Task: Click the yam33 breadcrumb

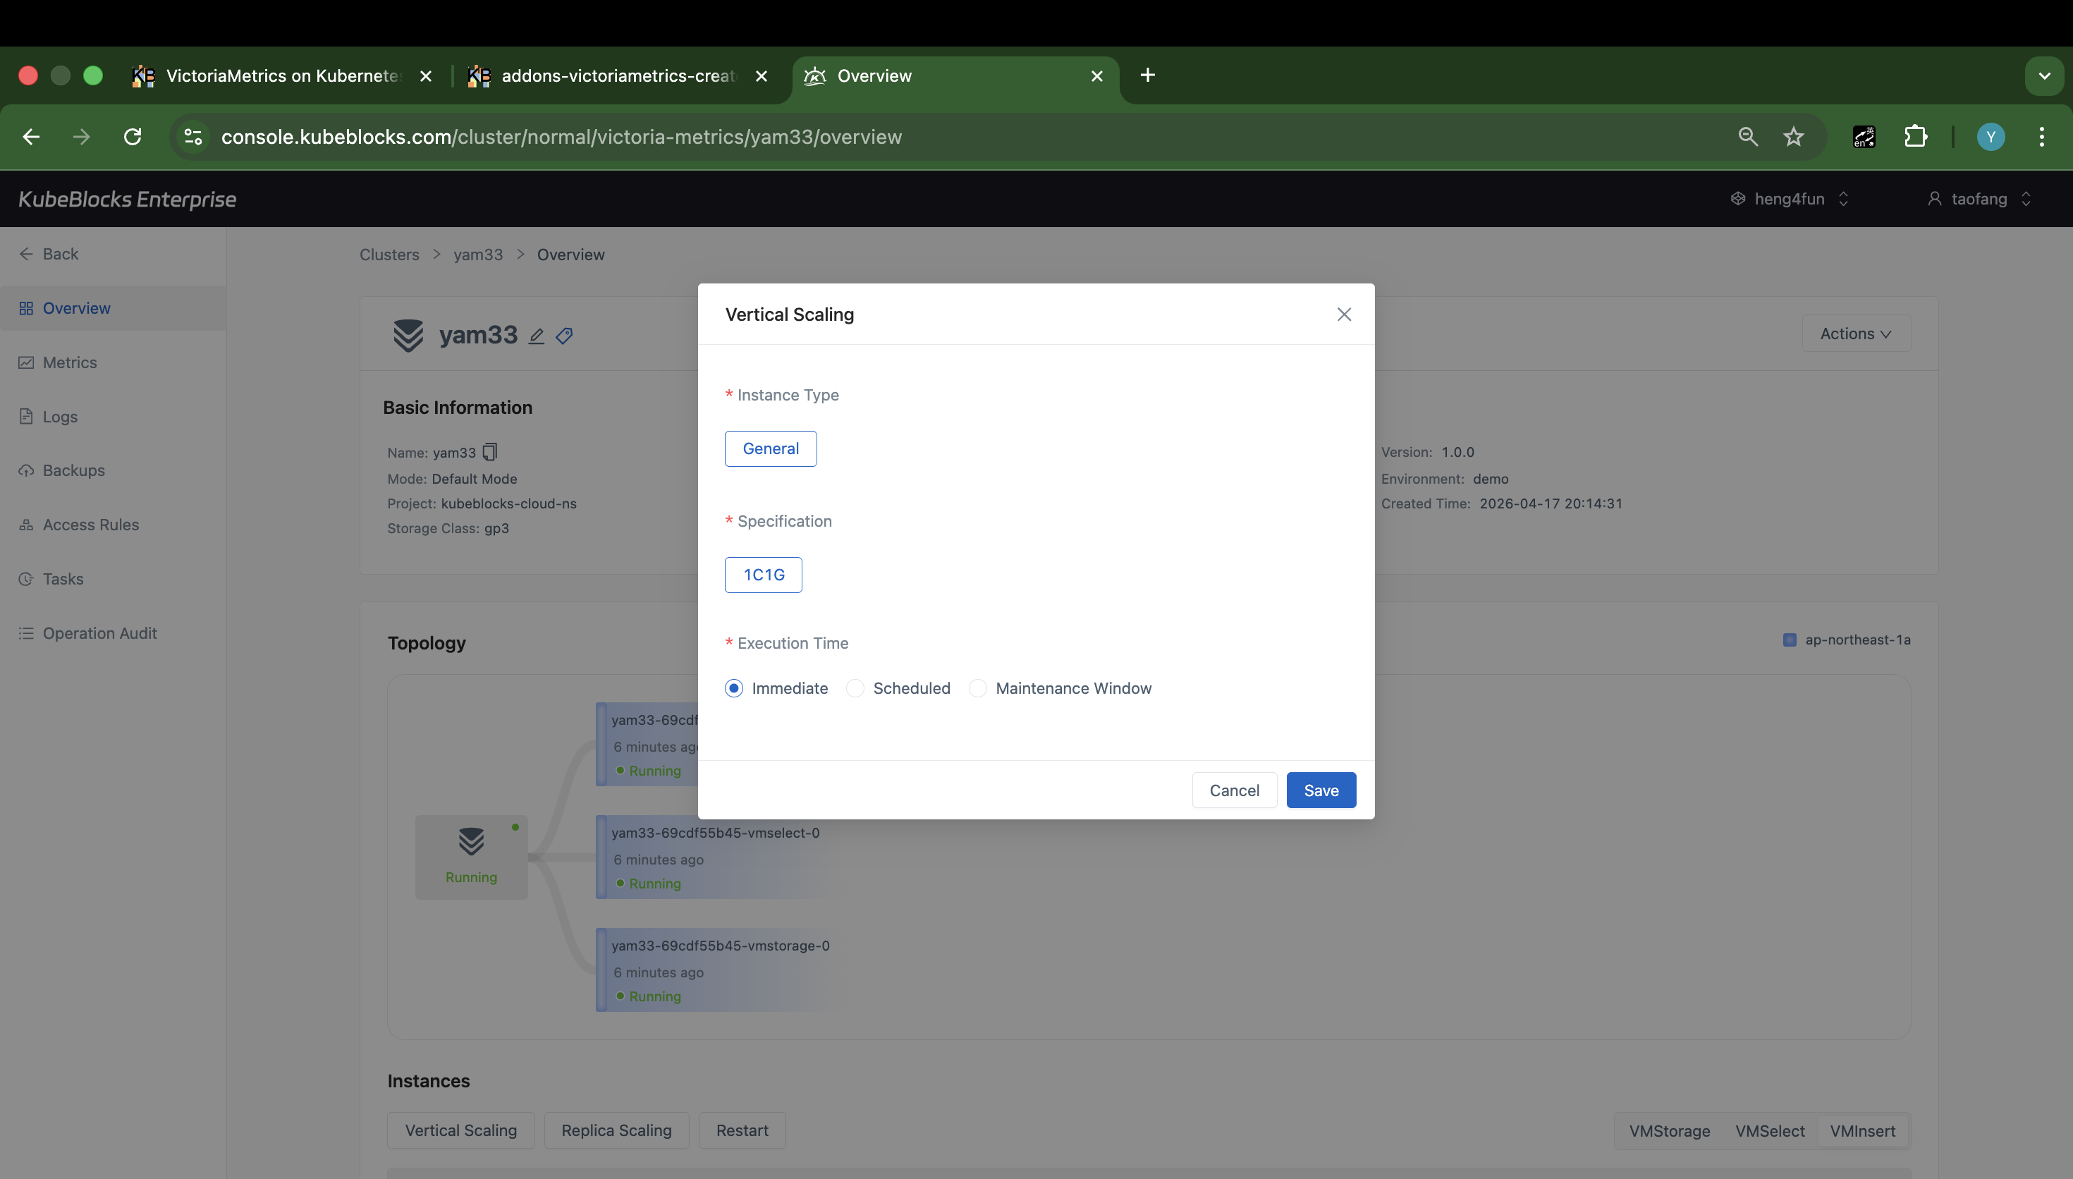Action: pos(478,255)
